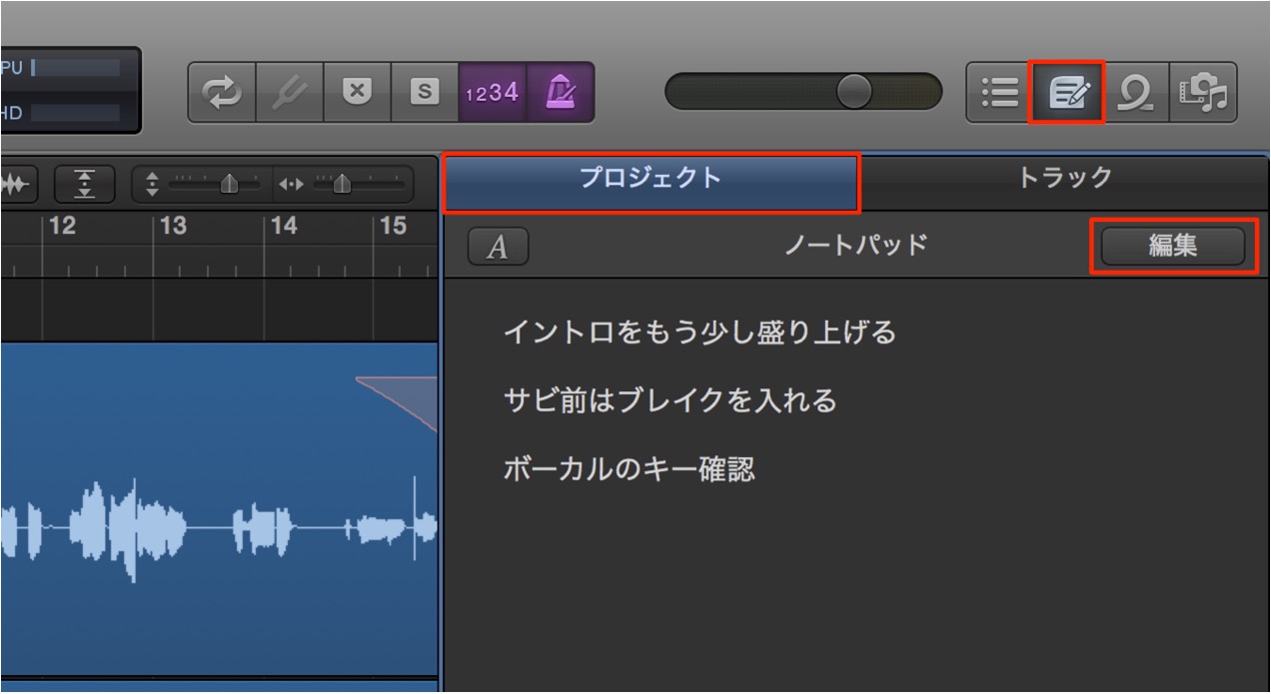Toggle the Solo (S) button
This screenshot has width=1271, height=694.
tap(424, 92)
